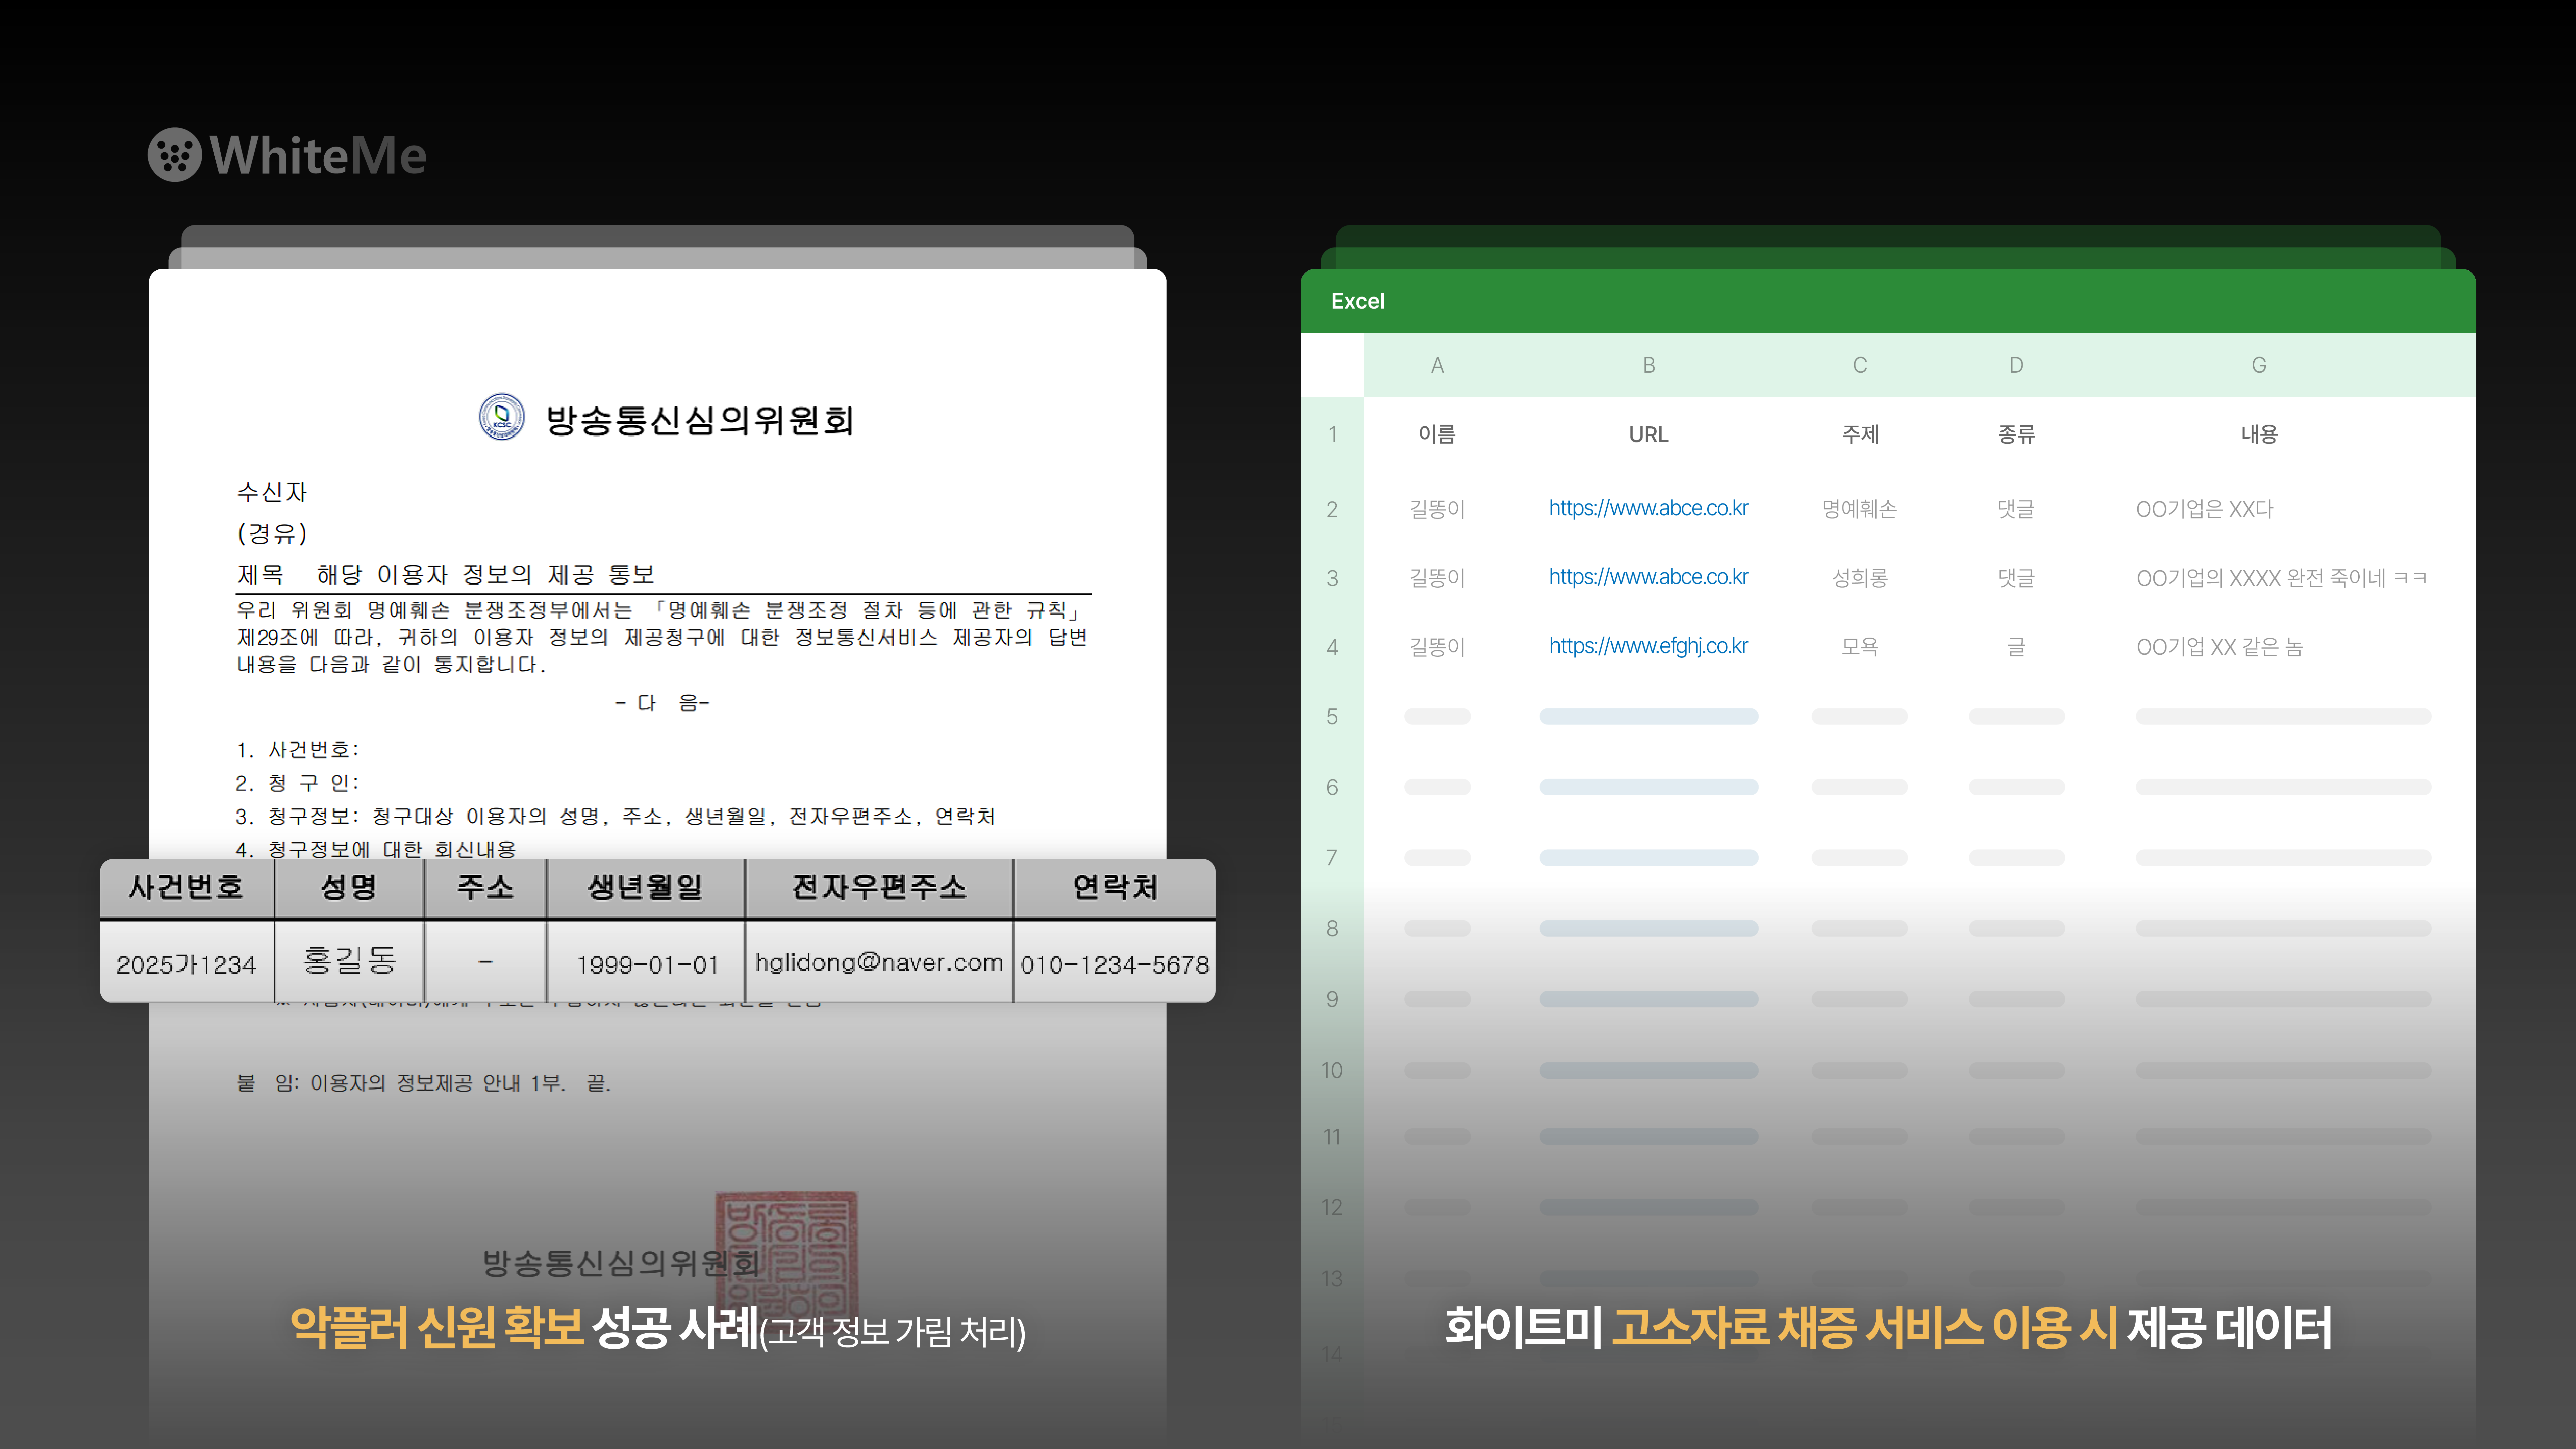The width and height of the screenshot is (2576, 1449).
Task: Select the 댓글 cell in row 2
Action: click(x=2016, y=509)
